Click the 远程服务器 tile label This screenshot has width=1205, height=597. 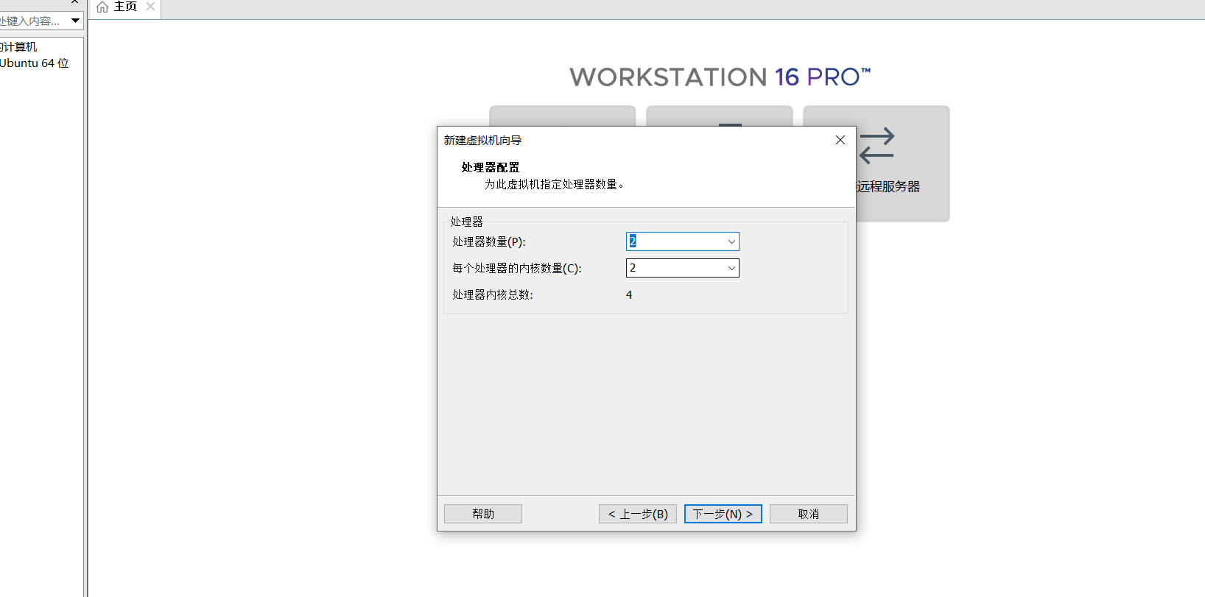(888, 186)
